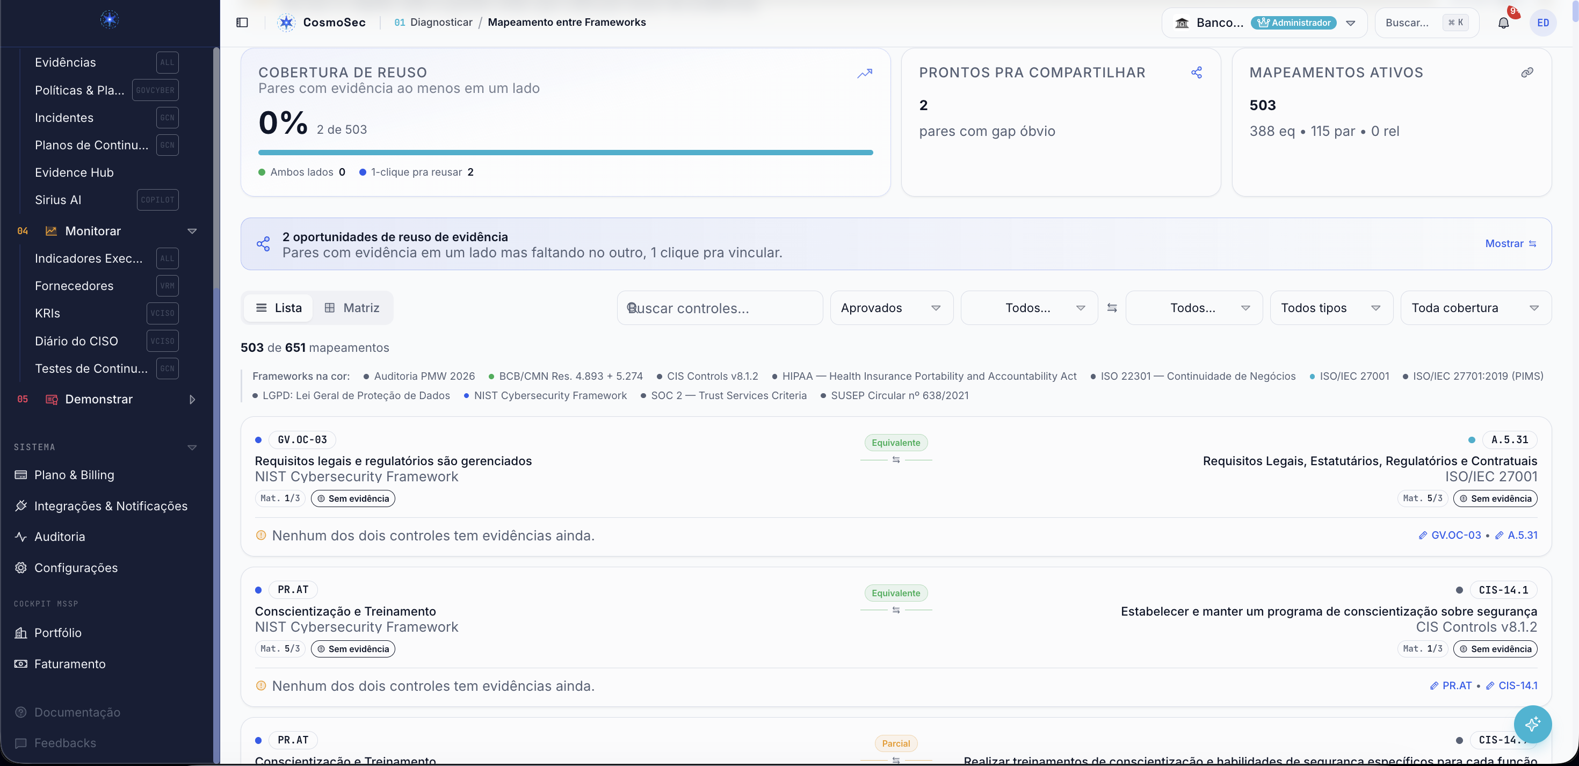Open the Aprovados status dropdown
Screen dimensions: 1579x766
891,308
